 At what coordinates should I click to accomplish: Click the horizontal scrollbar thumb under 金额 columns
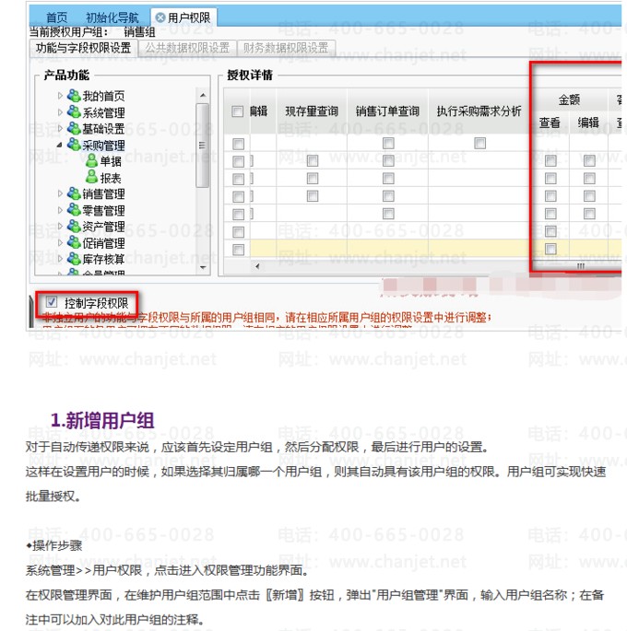(580, 266)
